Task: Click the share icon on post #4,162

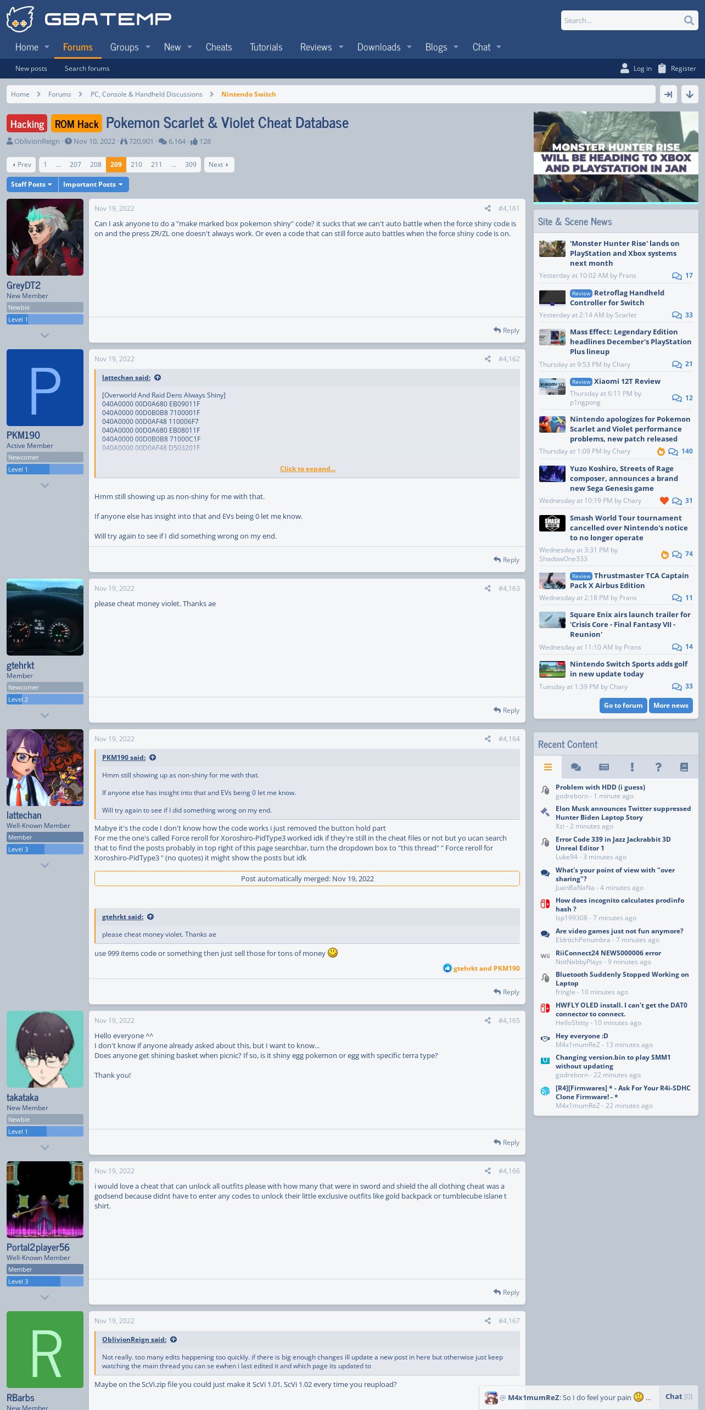Action: pyautogui.click(x=488, y=359)
